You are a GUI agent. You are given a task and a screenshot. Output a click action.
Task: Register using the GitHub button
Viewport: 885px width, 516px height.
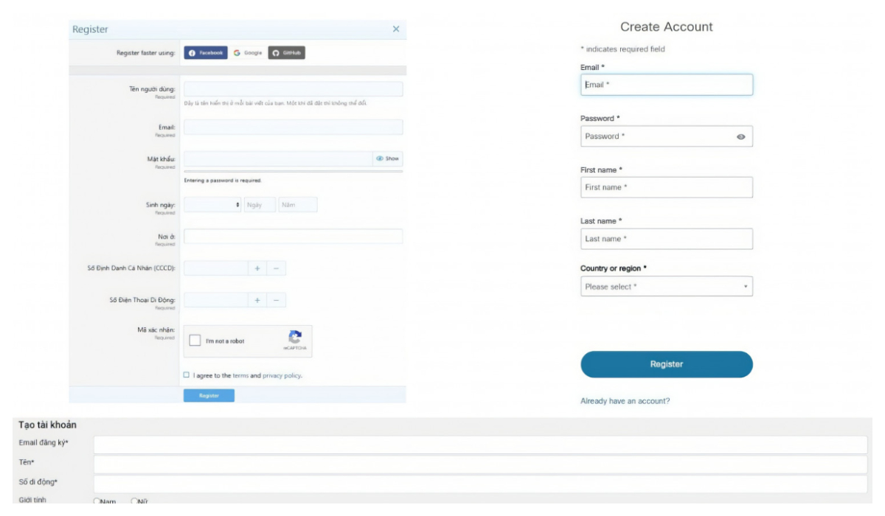pos(286,53)
